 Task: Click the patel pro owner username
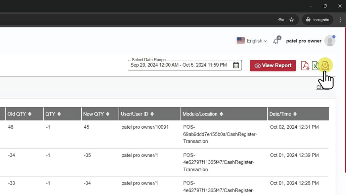(x=303, y=41)
